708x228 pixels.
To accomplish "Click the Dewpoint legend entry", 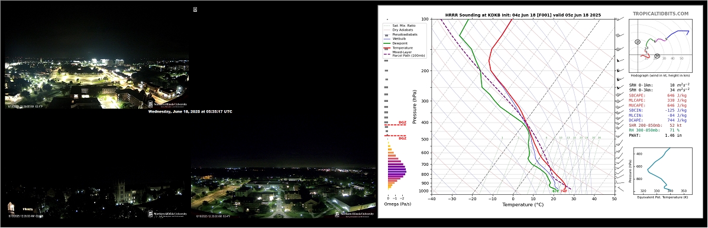I will tap(398, 43).
